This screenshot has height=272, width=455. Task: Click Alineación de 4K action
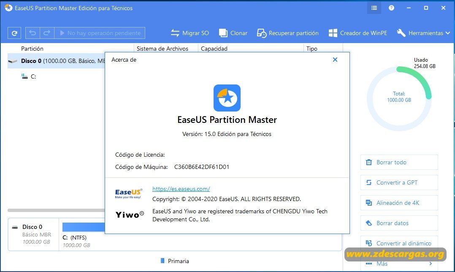pyautogui.click(x=399, y=203)
